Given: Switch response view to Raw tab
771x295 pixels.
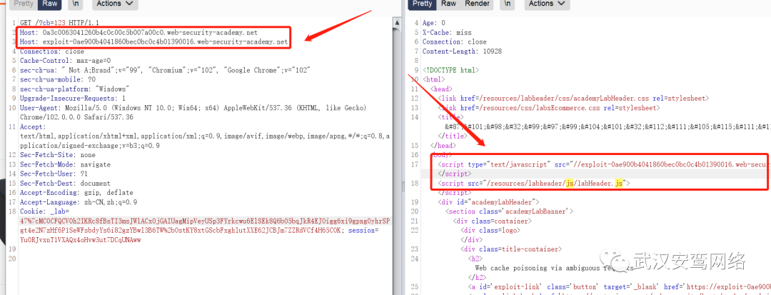Looking at the screenshot, I should click(448, 4).
